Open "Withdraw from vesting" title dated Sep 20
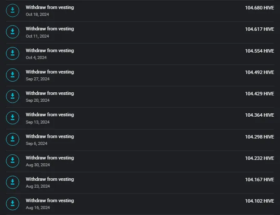Image resolution: width=280 pixels, height=215 pixels. [50, 93]
